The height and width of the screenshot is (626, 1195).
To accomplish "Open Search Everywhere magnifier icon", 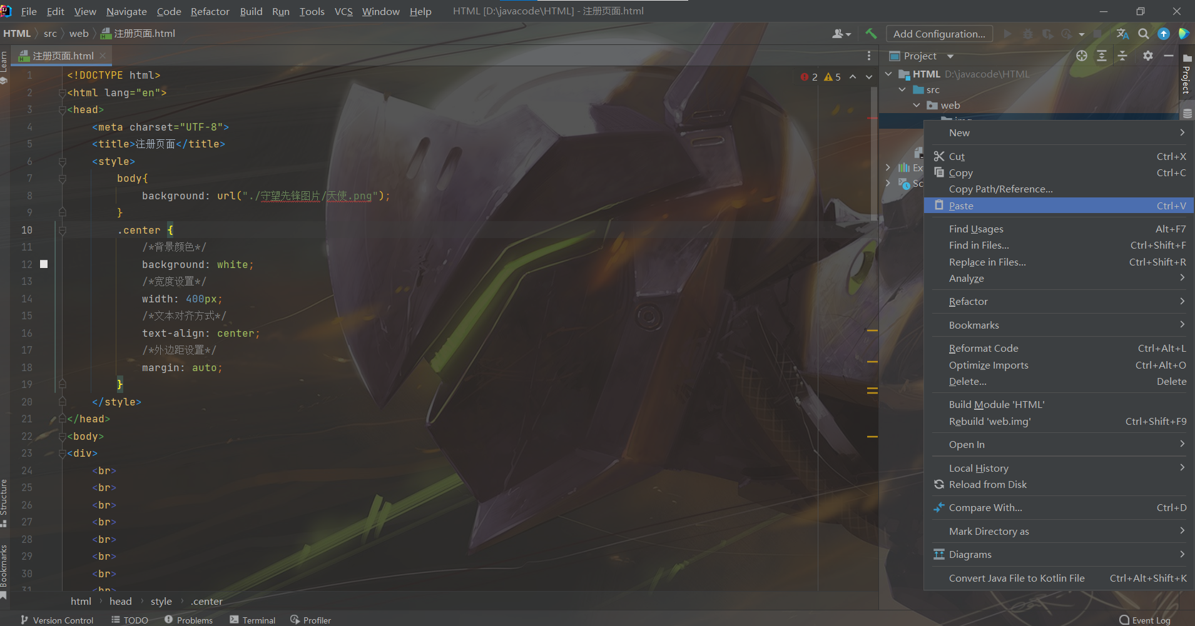I will pyautogui.click(x=1143, y=34).
